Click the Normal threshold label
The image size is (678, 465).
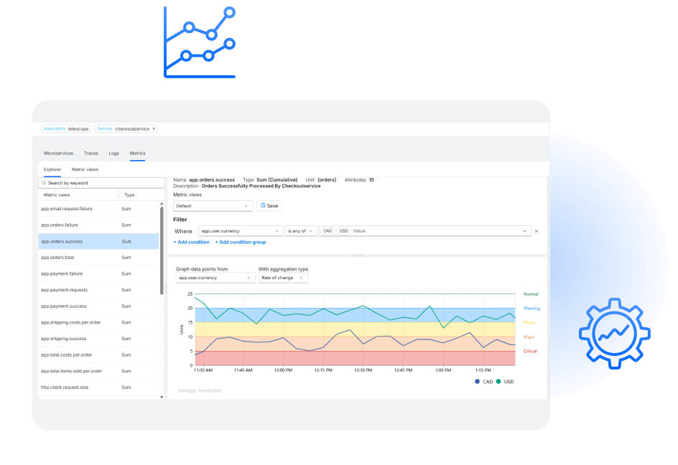[x=531, y=294]
